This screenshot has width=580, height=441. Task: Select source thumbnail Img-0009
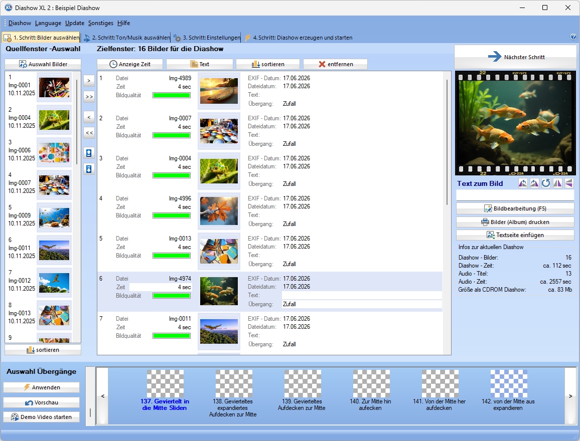54,217
